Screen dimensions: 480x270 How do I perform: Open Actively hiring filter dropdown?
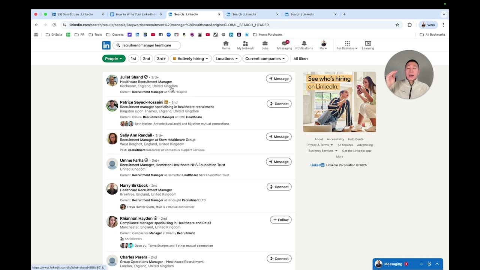pos(190,58)
